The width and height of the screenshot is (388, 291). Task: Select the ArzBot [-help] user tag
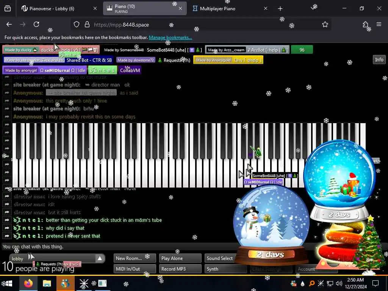(247, 50)
